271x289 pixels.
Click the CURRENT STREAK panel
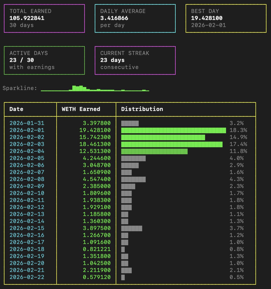pos(135,60)
